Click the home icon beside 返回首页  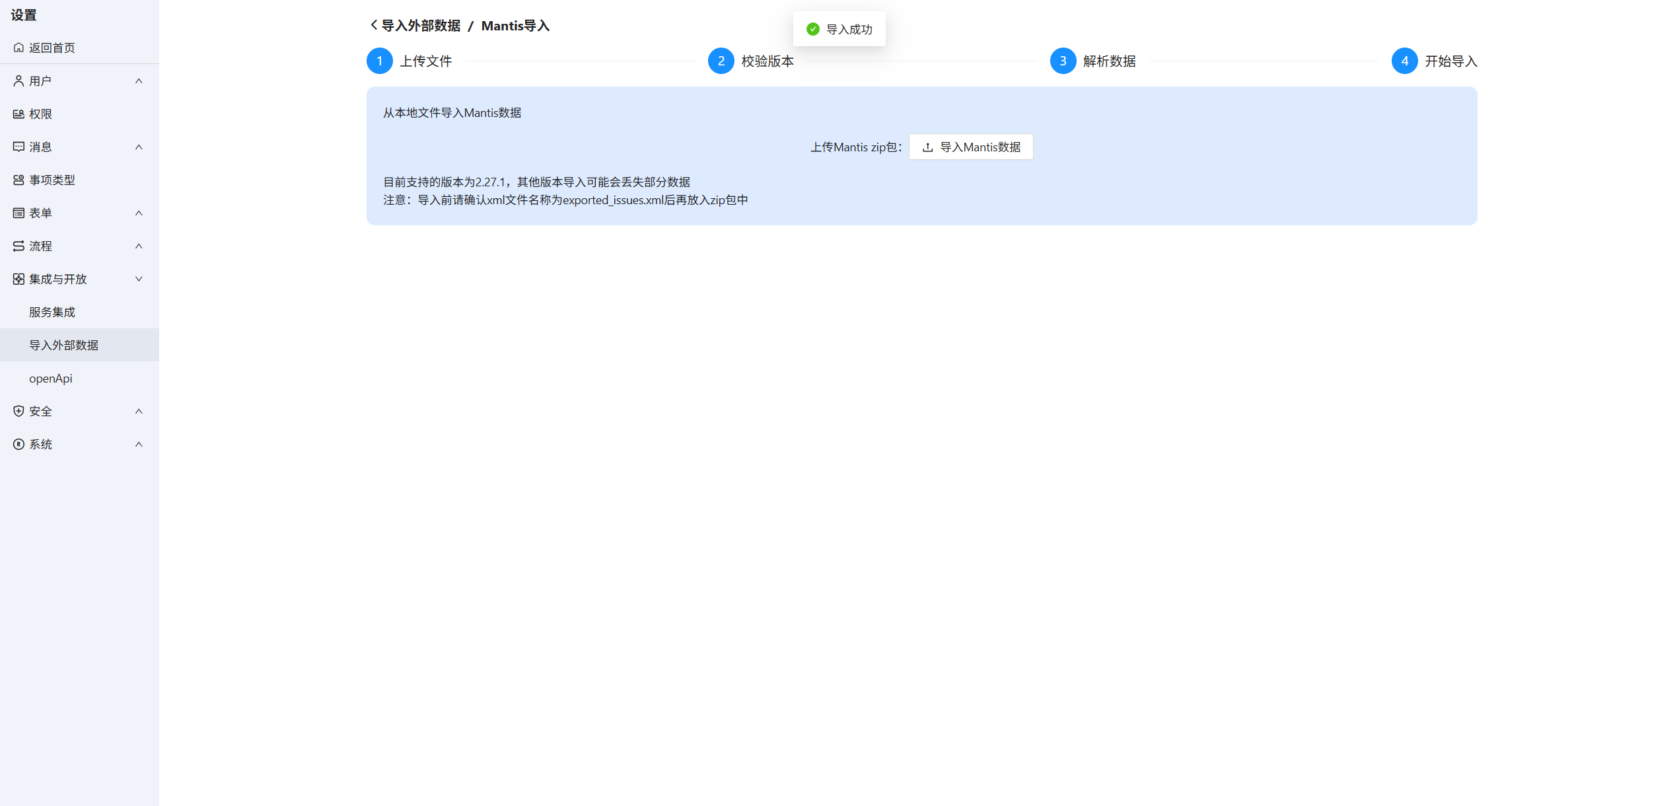point(18,48)
